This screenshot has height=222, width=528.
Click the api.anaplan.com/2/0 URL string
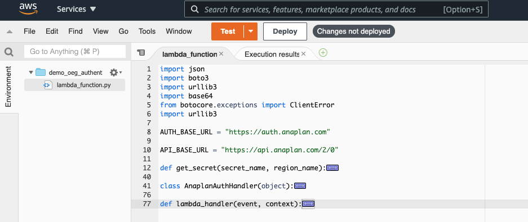click(x=279, y=150)
